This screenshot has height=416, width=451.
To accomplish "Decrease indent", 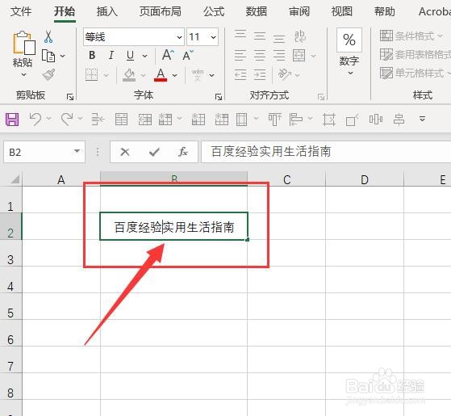I will pyautogui.click(x=240, y=75).
